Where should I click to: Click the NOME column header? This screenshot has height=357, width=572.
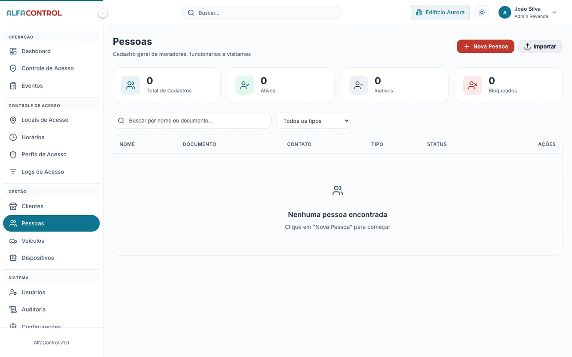click(x=127, y=144)
